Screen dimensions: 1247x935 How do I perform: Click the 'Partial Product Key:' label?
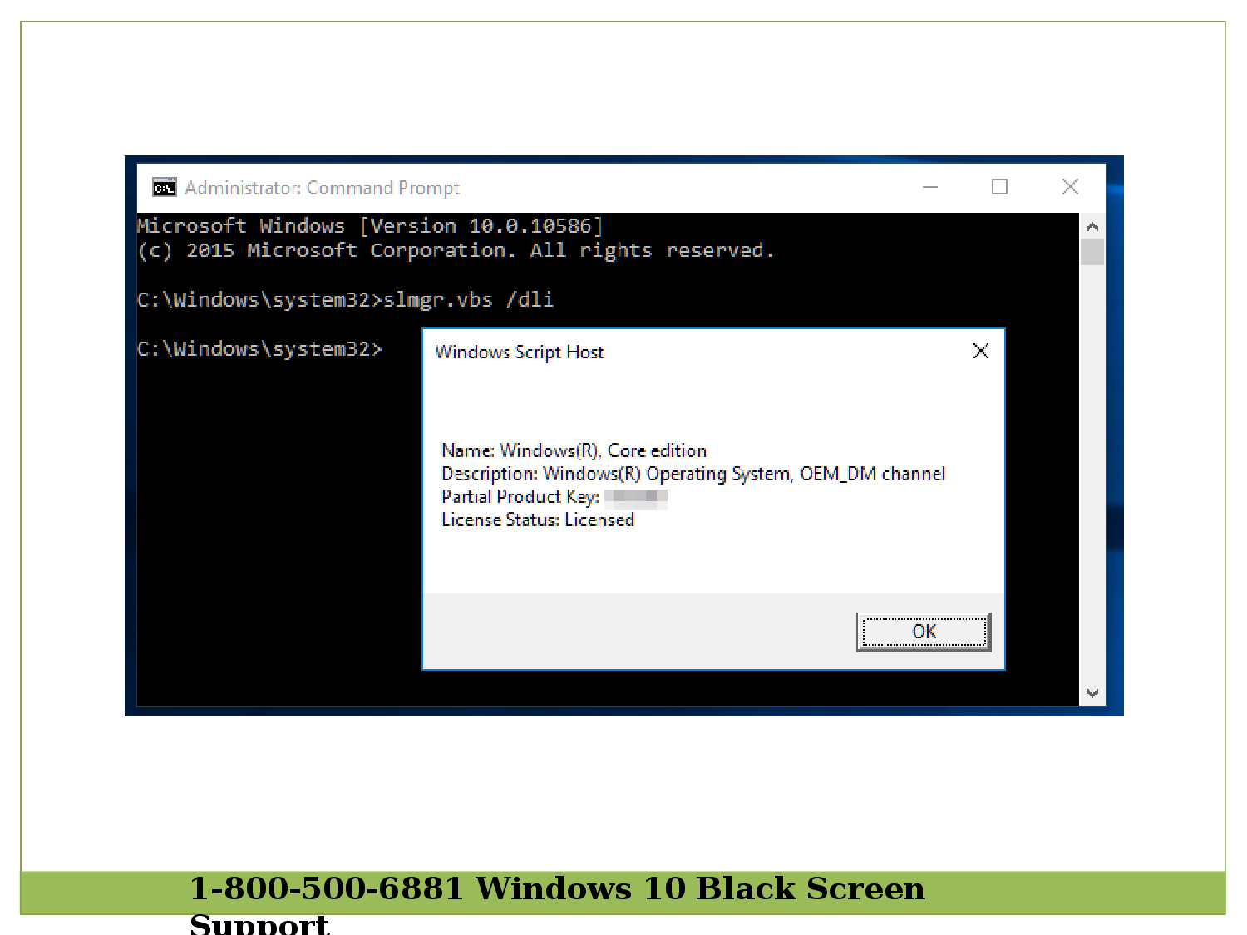click(x=520, y=497)
